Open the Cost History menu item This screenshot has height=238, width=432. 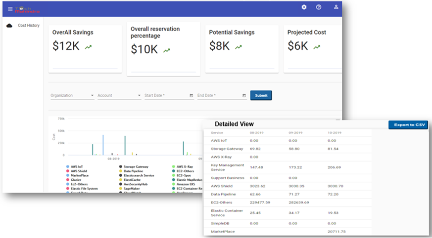point(29,26)
